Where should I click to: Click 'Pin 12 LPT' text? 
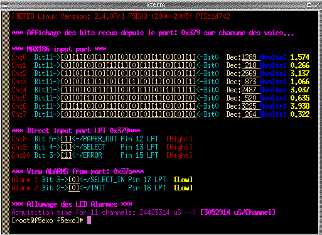coord(139,139)
